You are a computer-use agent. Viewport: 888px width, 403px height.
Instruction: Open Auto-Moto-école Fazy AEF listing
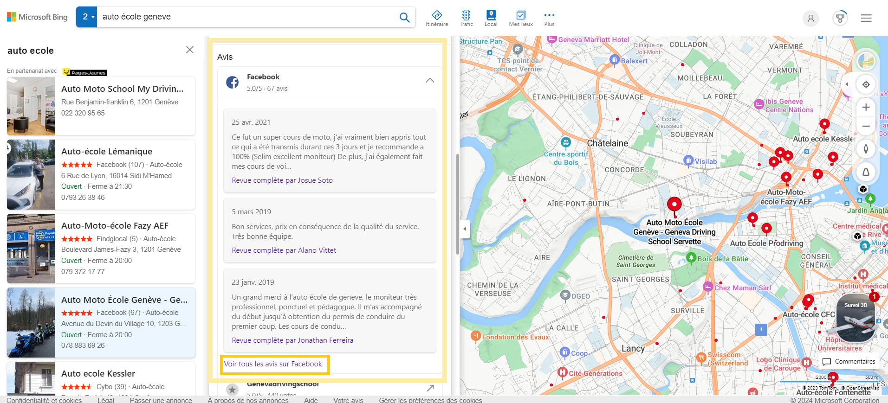click(x=101, y=249)
